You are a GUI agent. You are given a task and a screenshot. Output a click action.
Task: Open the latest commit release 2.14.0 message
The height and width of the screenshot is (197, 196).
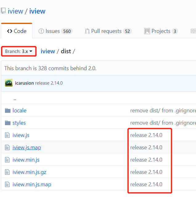click(x=49, y=83)
